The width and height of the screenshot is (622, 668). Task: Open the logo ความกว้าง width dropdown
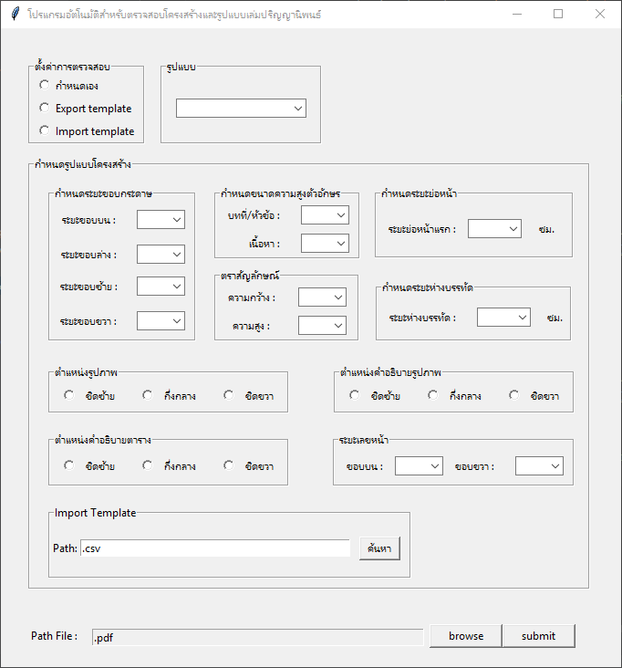tap(322, 297)
